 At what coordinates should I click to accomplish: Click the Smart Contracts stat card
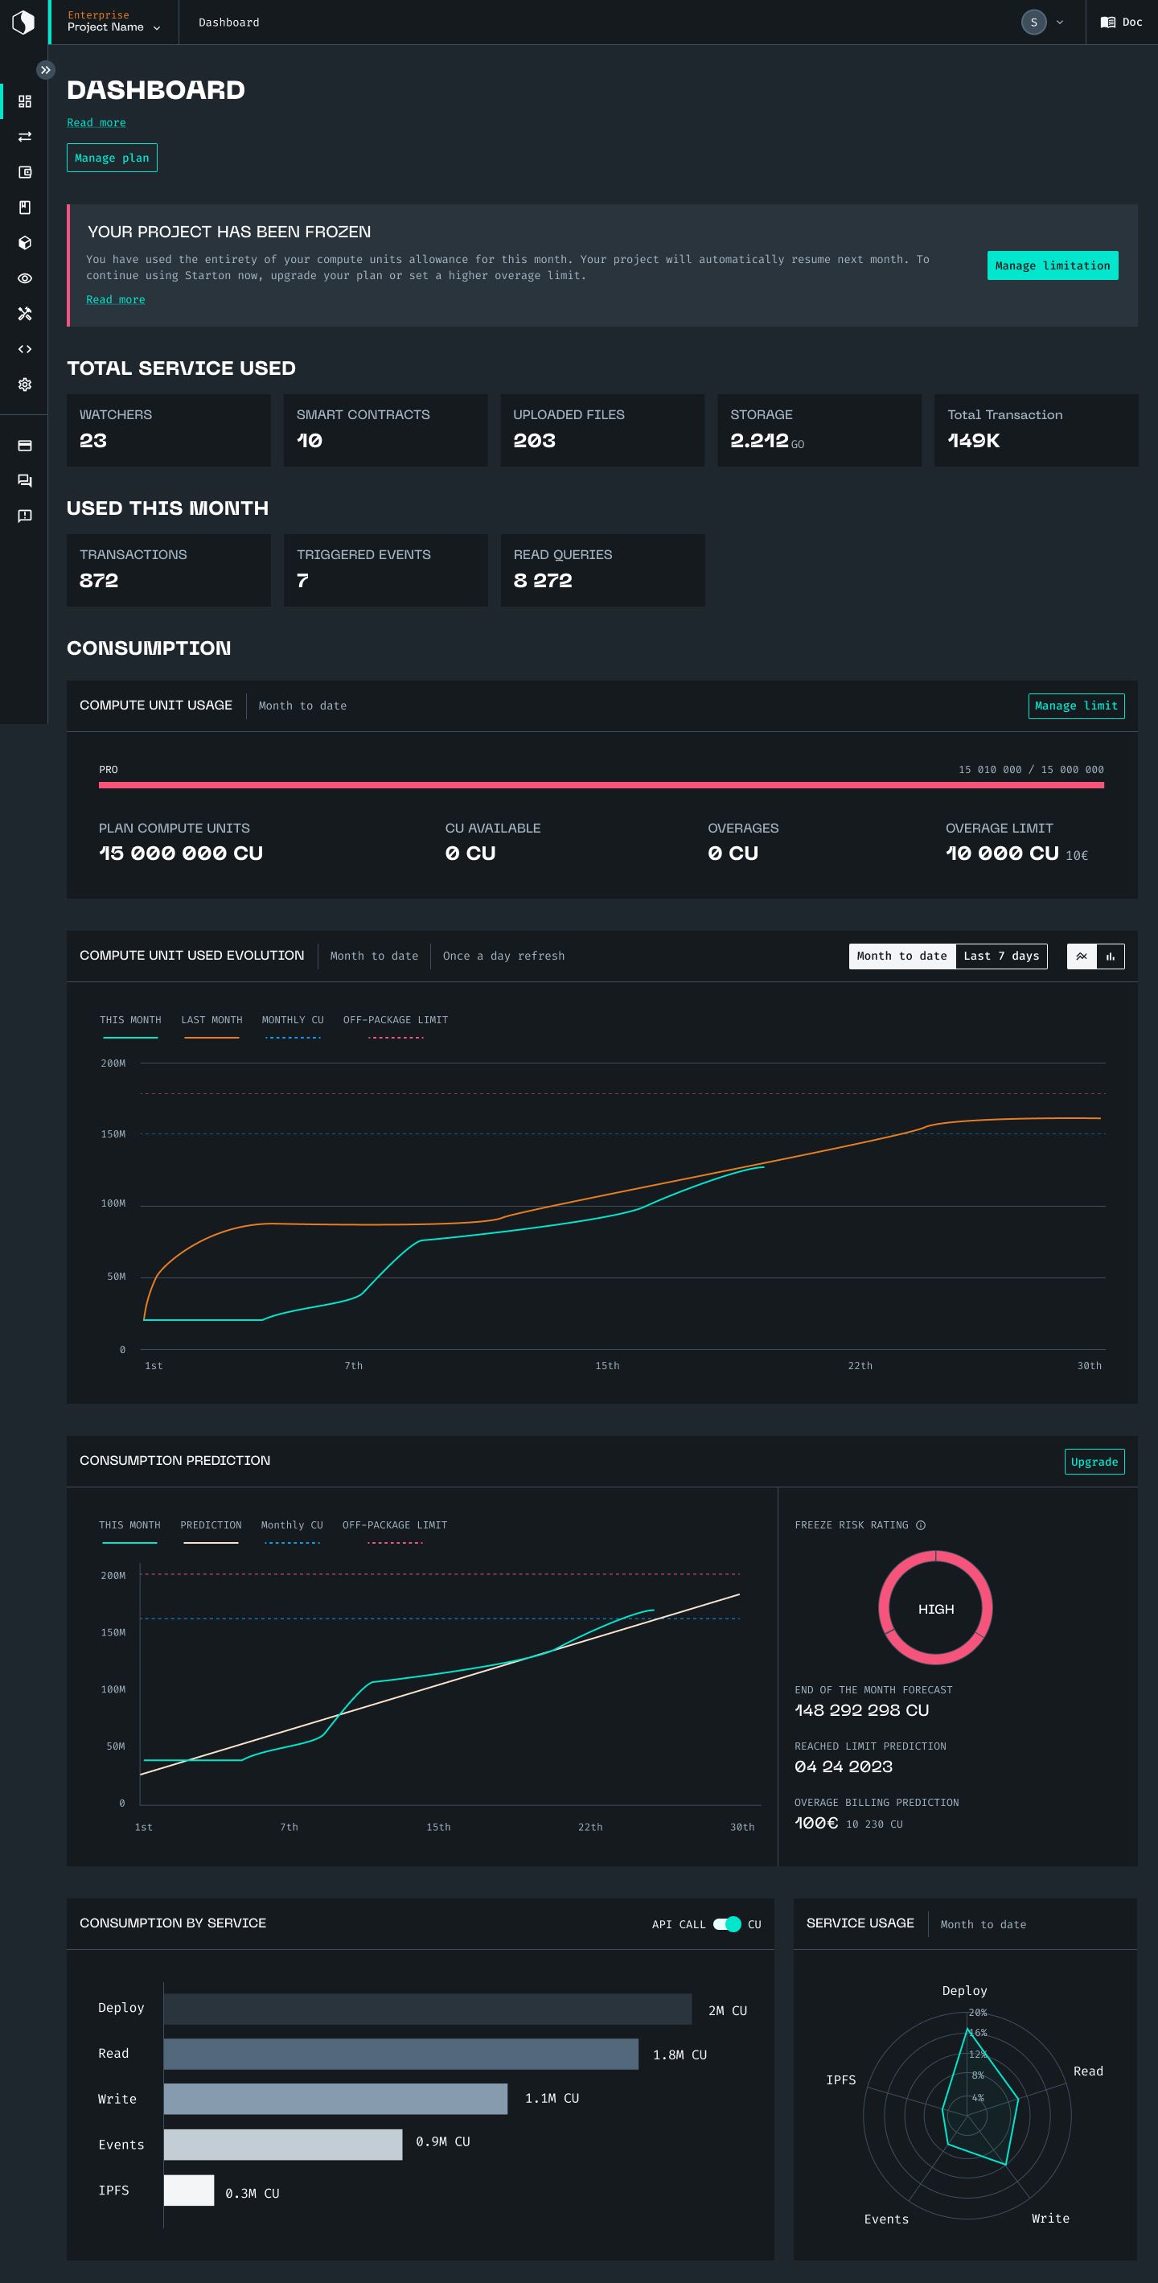point(385,430)
